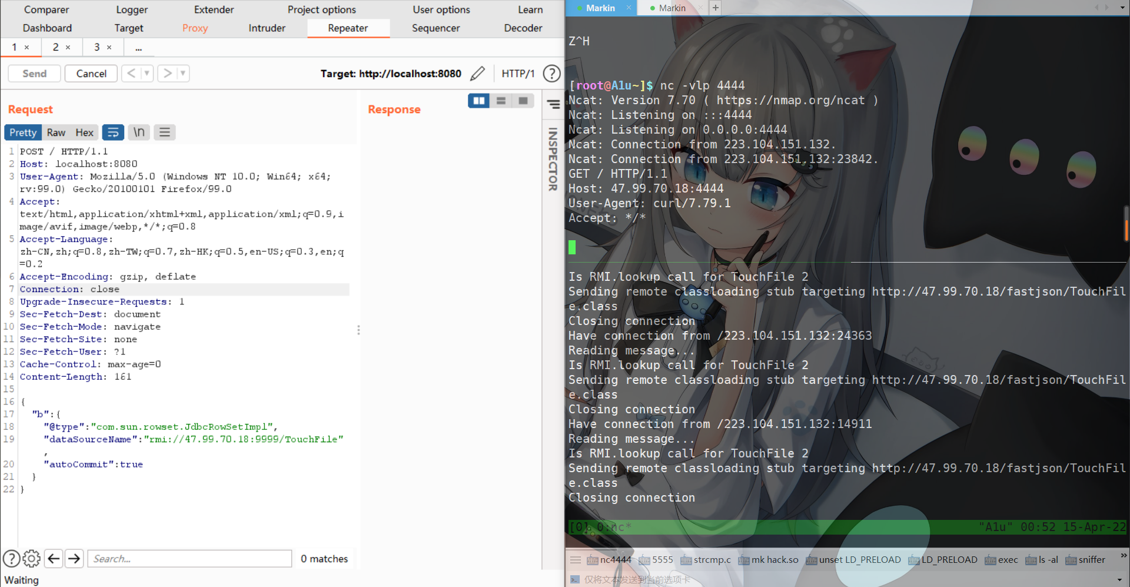Click the next request history arrow

[x=168, y=74]
